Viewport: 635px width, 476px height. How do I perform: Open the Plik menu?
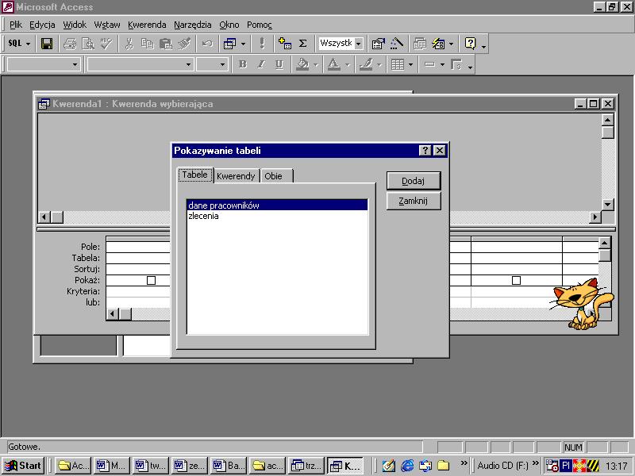pos(16,25)
